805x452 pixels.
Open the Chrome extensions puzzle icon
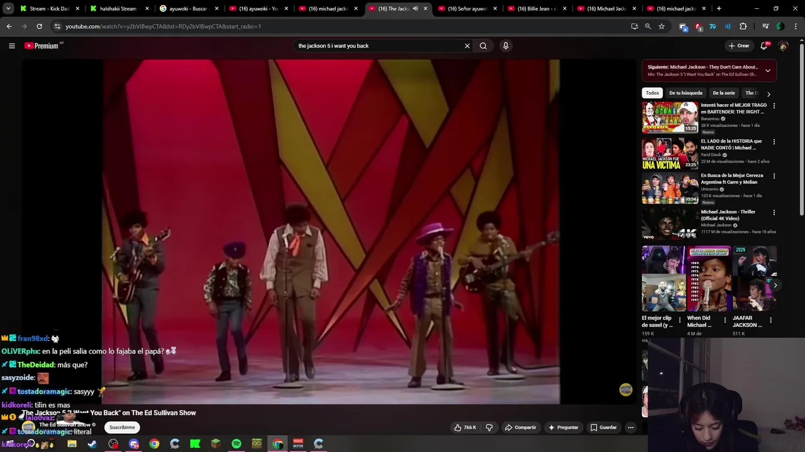pyautogui.click(x=743, y=26)
